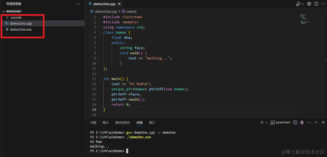
Task: Click '#include <iostream>' code line
Action: click(x=123, y=17)
